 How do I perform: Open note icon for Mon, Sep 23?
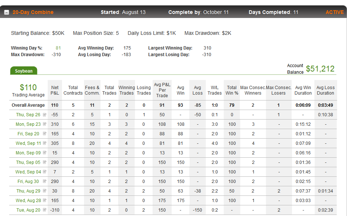tap(45, 124)
